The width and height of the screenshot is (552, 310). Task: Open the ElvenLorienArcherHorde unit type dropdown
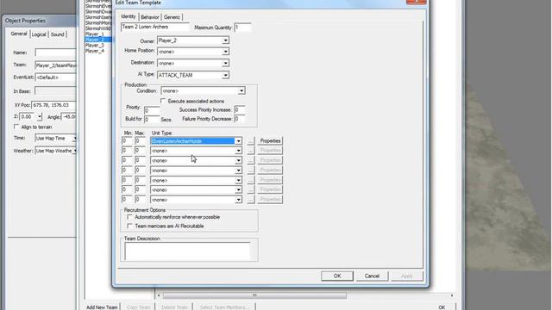tap(238, 141)
